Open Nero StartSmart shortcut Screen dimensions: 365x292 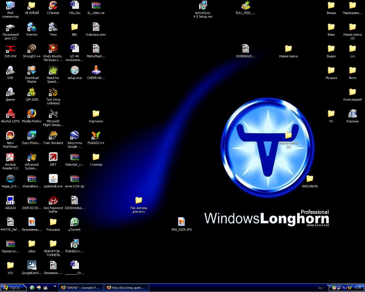[10, 139]
